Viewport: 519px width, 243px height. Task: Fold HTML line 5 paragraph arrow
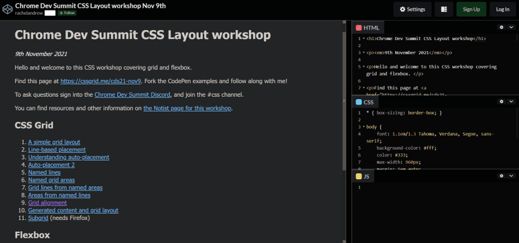(x=364, y=67)
